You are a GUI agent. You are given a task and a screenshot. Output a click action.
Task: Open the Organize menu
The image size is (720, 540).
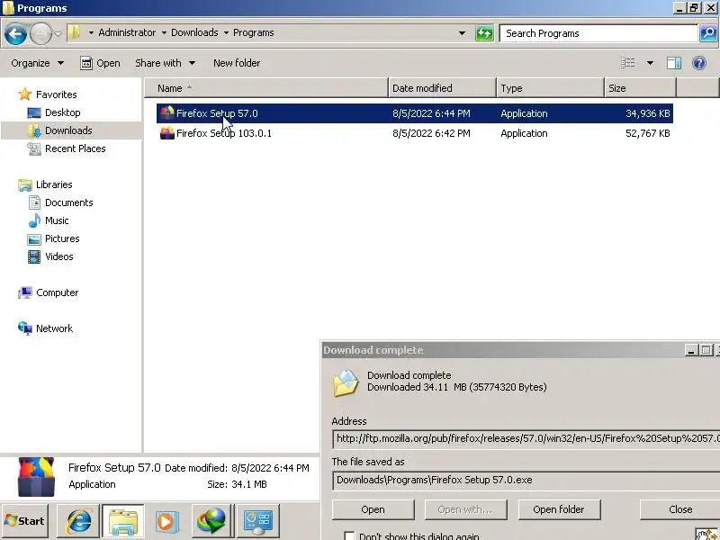tap(37, 63)
